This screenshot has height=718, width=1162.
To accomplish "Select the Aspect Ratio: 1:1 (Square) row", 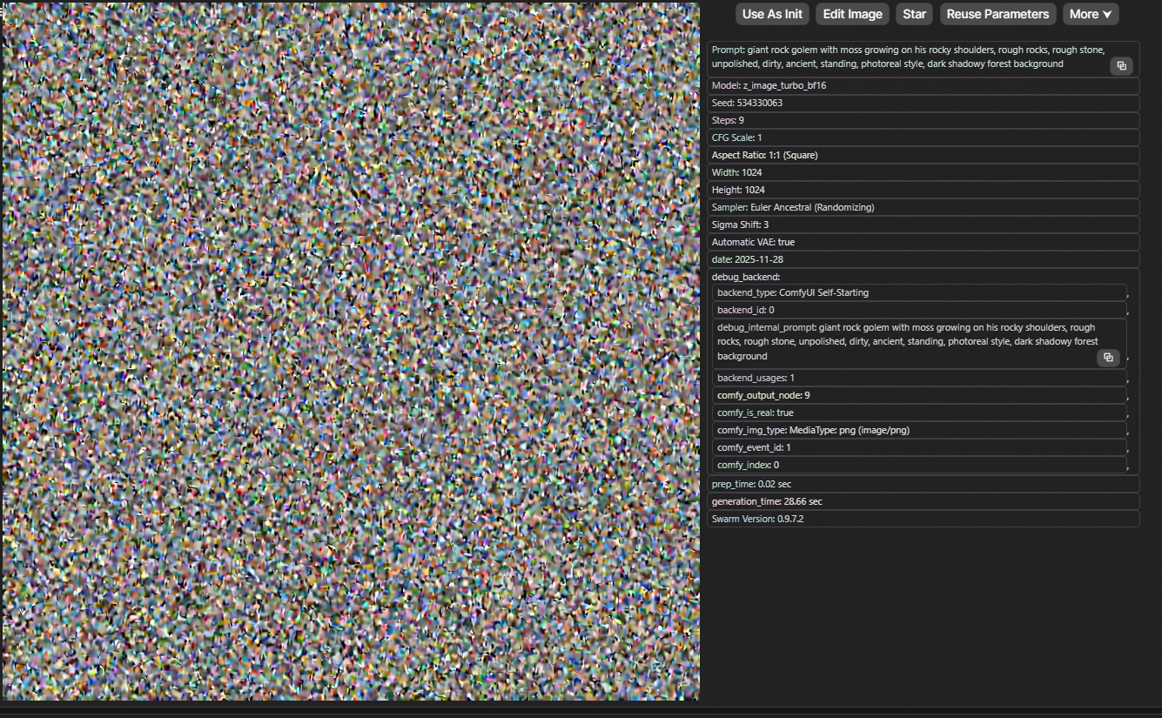I will point(924,155).
